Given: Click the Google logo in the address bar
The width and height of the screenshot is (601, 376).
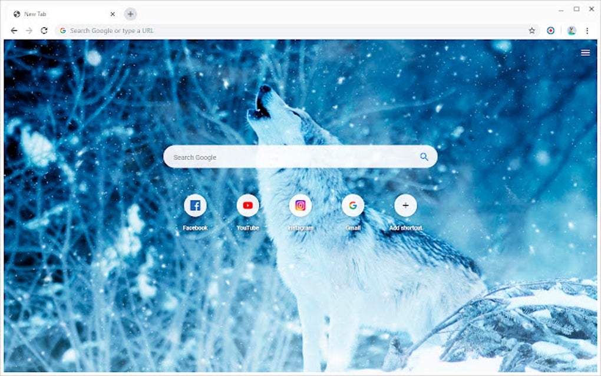Looking at the screenshot, I should click(x=62, y=30).
